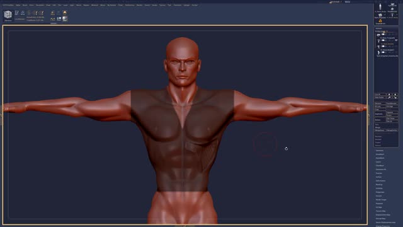Viewport: 403px width, 227px height.
Task: Expand the Polygroups subpalette
Action: 380,192
